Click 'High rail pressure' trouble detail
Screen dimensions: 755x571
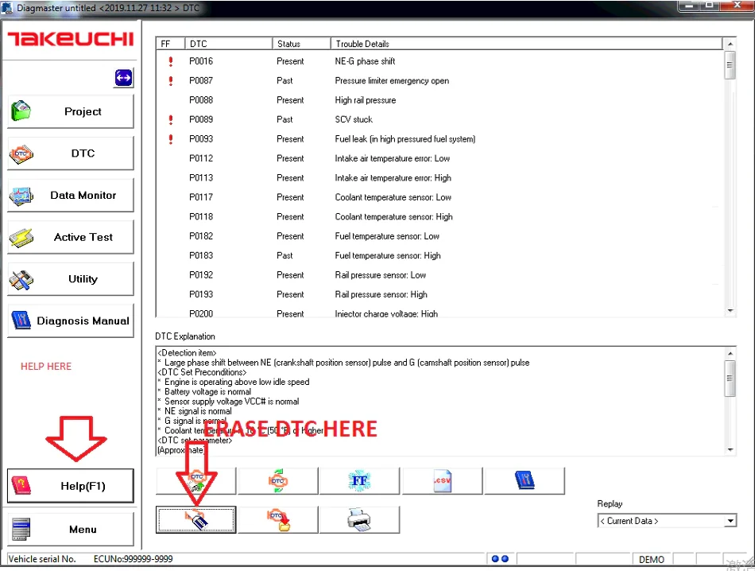tap(366, 100)
